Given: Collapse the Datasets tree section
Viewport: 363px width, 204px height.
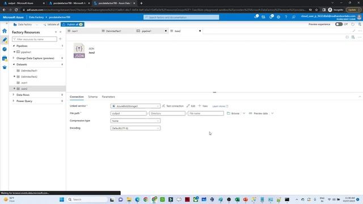Looking at the screenshot, I should [14, 64].
